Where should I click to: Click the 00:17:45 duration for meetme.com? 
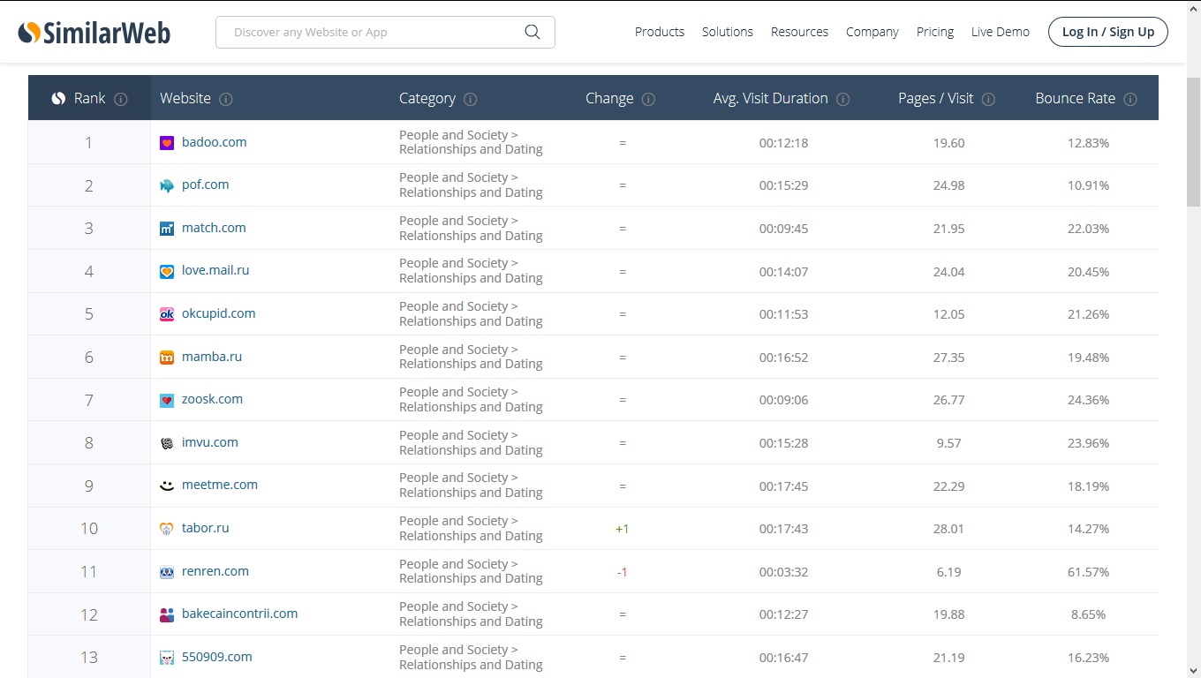coord(783,486)
